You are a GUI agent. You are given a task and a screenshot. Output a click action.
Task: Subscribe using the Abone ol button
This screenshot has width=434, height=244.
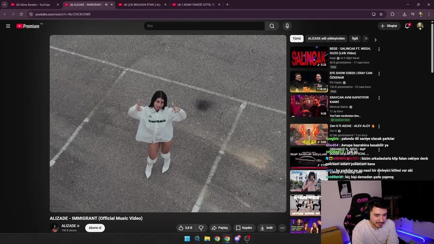(x=95, y=228)
